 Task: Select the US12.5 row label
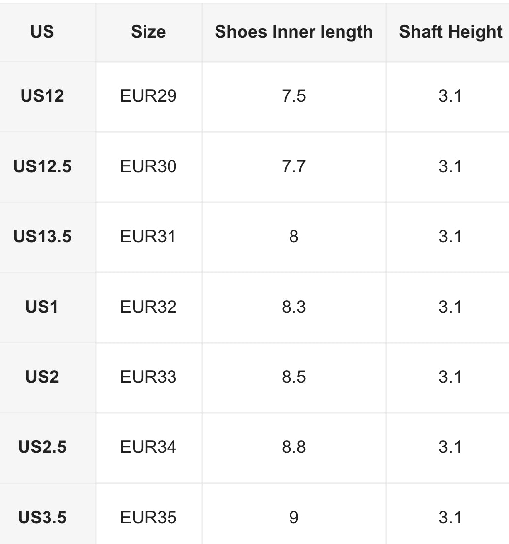(x=42, y=166)
